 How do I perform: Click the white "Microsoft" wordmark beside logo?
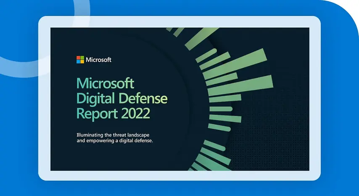(x=99, y=60)
